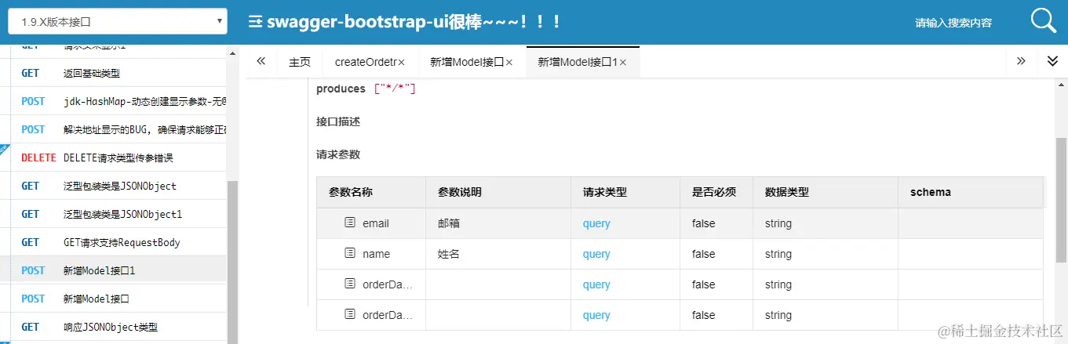Switch to the 主页 tab
1068x344 pixels.
300,62
